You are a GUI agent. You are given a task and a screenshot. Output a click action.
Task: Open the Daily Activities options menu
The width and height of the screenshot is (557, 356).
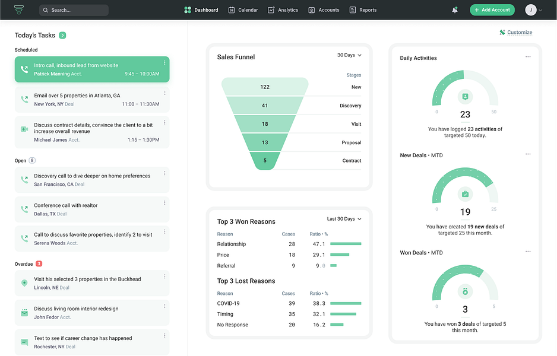click(528, 55)
